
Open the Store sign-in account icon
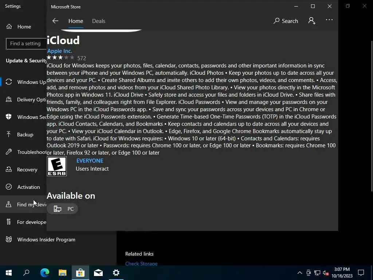(x=312, y=21)
